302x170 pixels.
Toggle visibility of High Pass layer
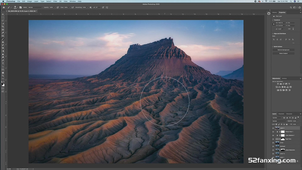(x=273, y=139)
